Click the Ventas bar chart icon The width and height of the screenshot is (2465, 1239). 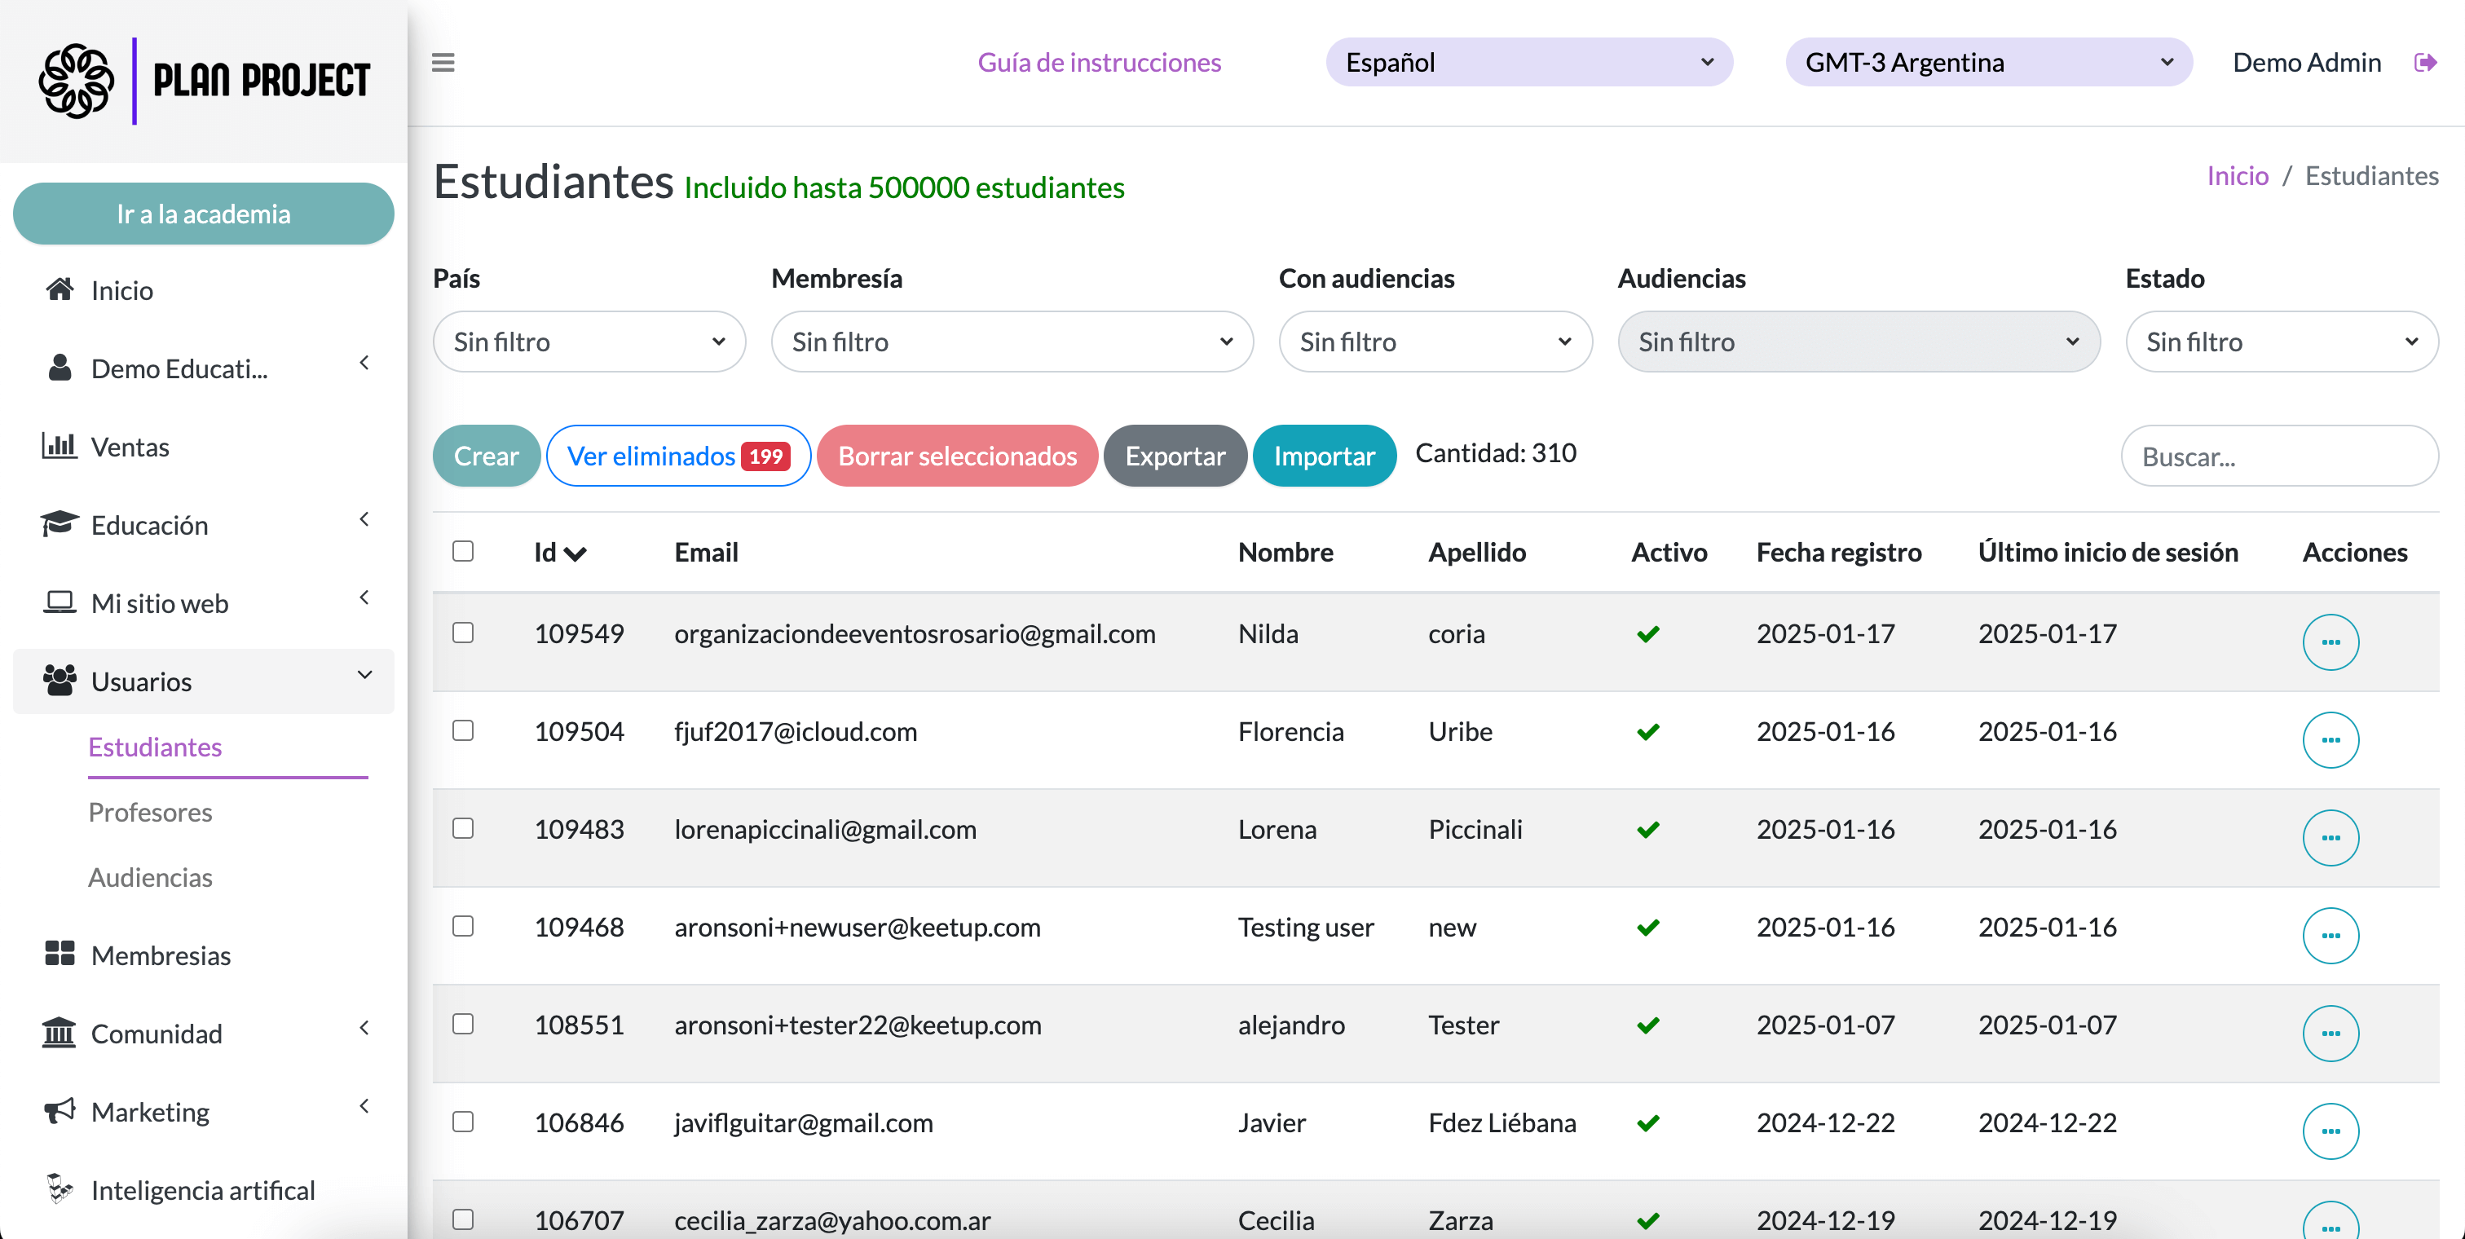(x=60, y=446)
